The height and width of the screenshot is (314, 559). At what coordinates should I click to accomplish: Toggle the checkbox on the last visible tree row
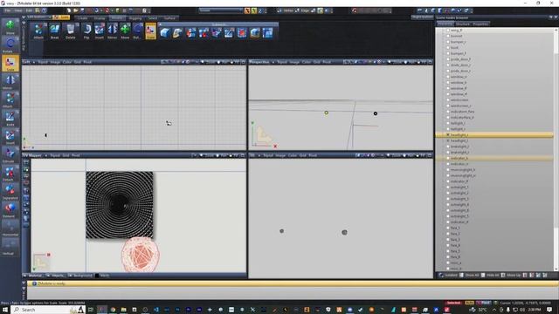(x=448, y=269)
